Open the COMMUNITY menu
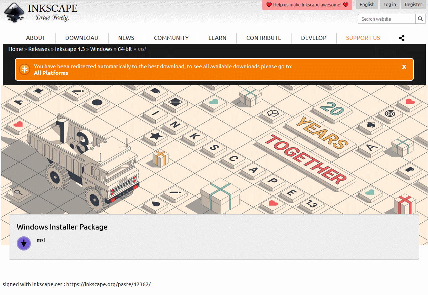Image resolution: width=428 pixels, height=295 pixels. (x=171, y=38)
